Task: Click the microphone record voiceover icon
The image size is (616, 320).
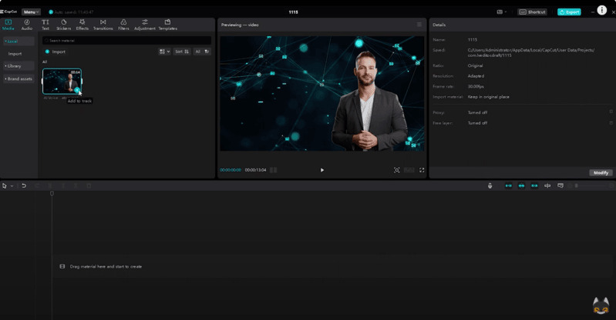Action: pyautogui.click(x=490, y=185)
